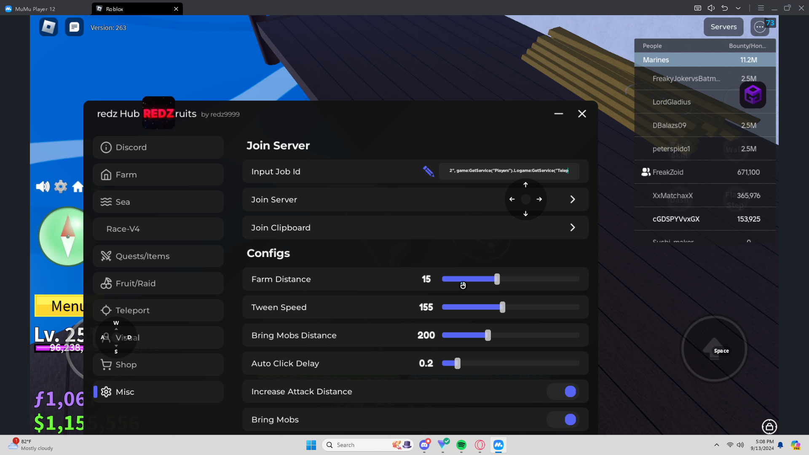Switch to the Farm tab
This screenshot has height=455, width=809.
(158, 174)
